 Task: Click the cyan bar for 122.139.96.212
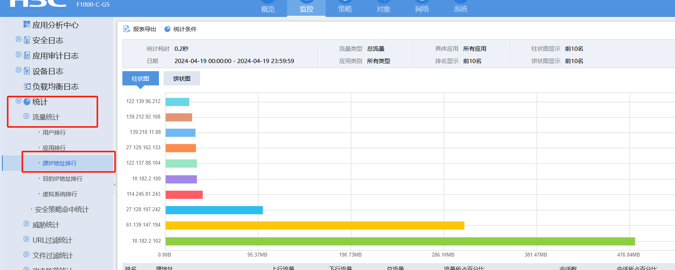[177, 102]
